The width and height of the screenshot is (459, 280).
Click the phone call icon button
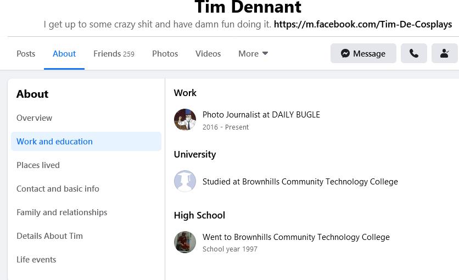(x=414, y=54)
